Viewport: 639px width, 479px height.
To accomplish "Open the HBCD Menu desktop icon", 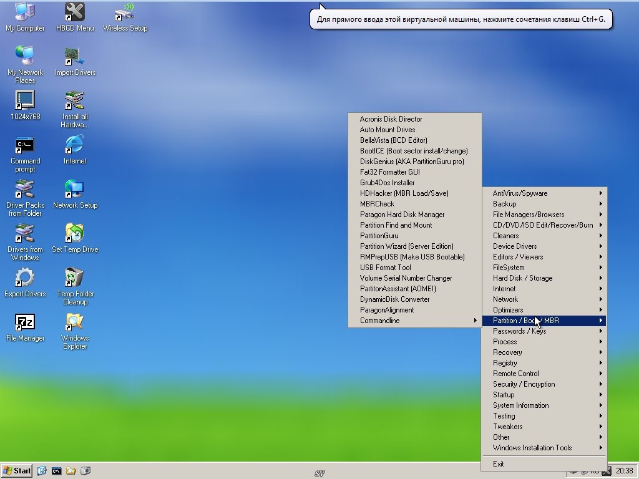I will coord(75,12).
